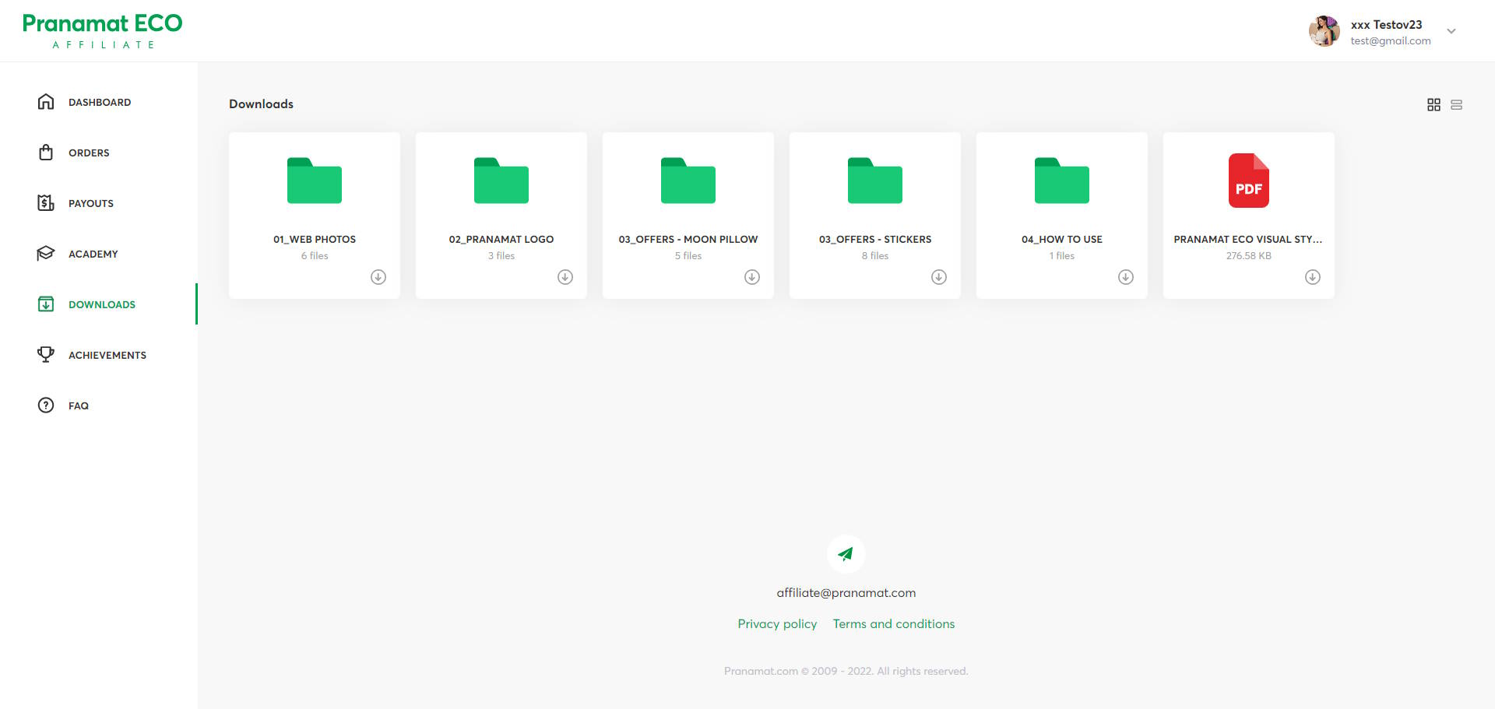
Task: Download the Pranamat ECO Visual Style PDF
Action: coord(1313,277)
